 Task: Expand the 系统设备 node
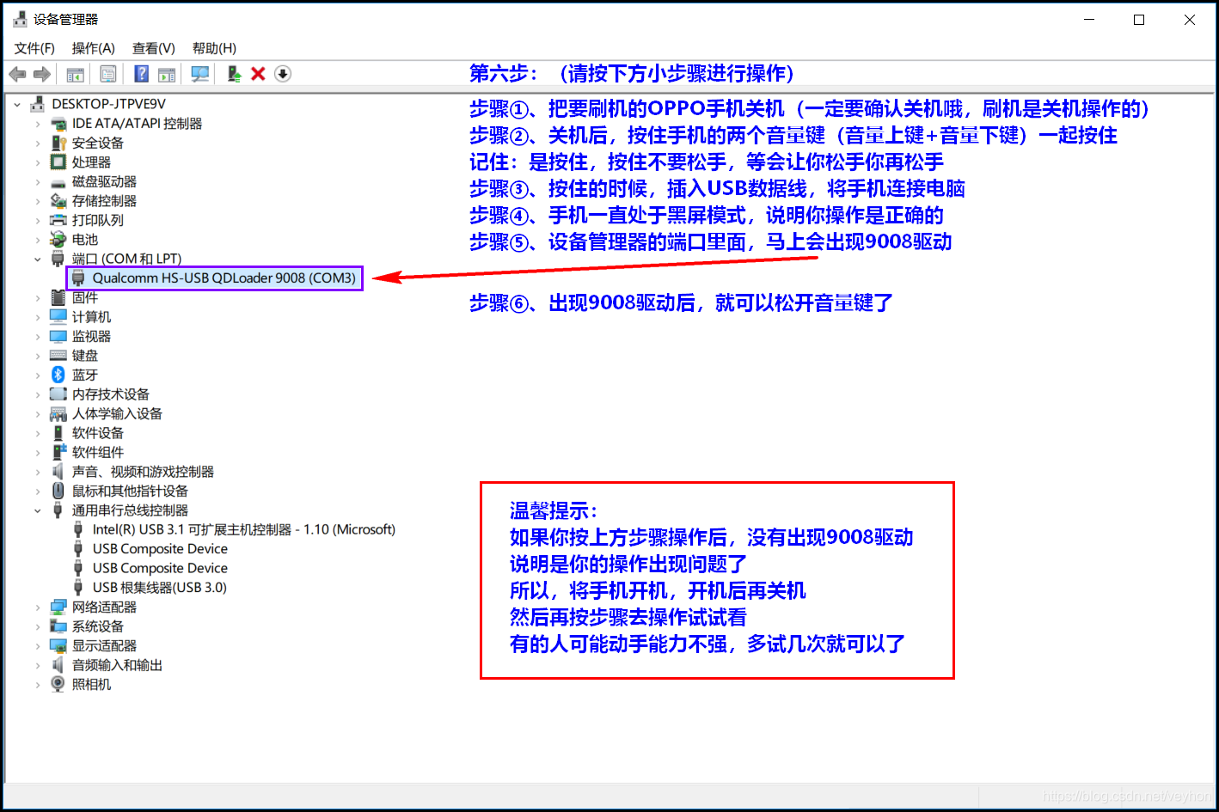[38, 626]
